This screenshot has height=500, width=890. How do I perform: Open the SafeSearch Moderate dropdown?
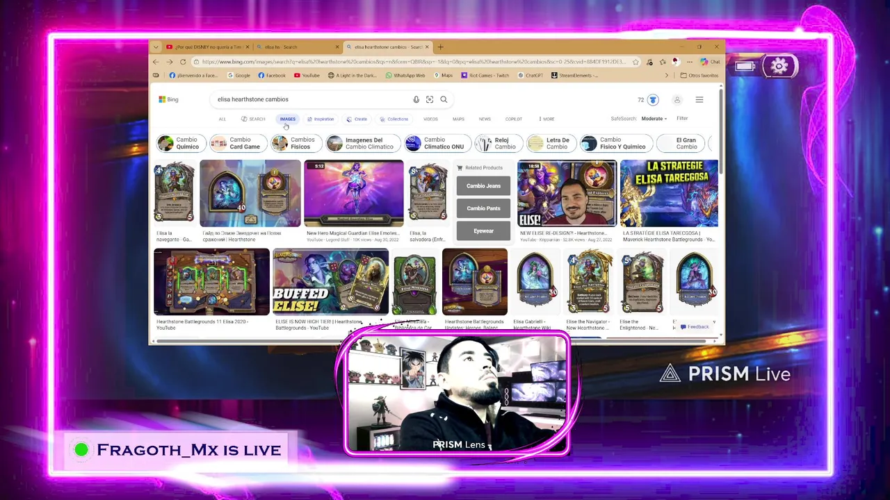click(x=654, y=119)
